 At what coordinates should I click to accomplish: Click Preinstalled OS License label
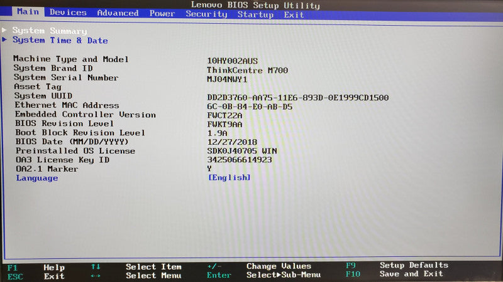pyautogui.click(x=75, y=151)
